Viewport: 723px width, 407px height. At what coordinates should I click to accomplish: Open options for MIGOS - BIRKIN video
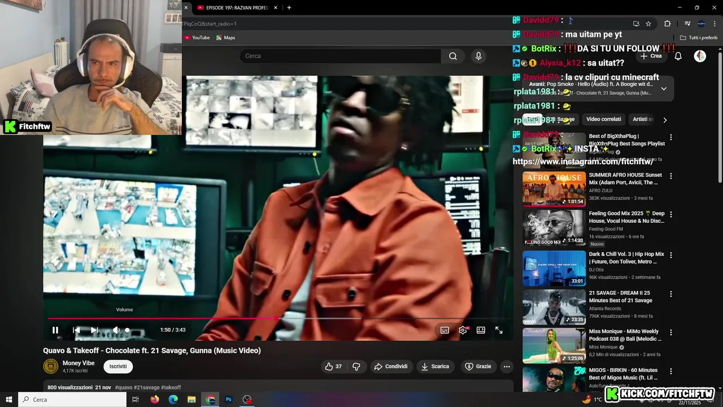(671, 371)
